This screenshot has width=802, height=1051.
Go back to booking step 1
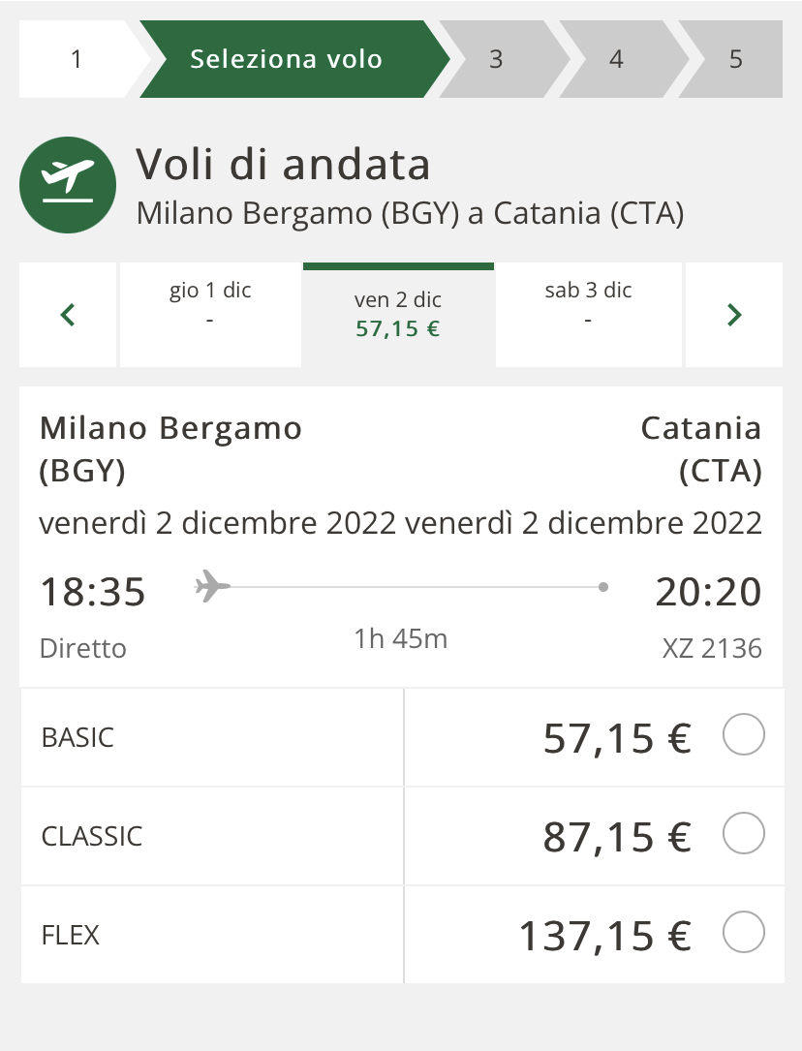click(x=77, y=59)
